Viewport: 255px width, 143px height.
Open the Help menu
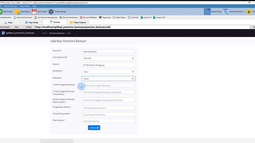[x=34, y=6]
